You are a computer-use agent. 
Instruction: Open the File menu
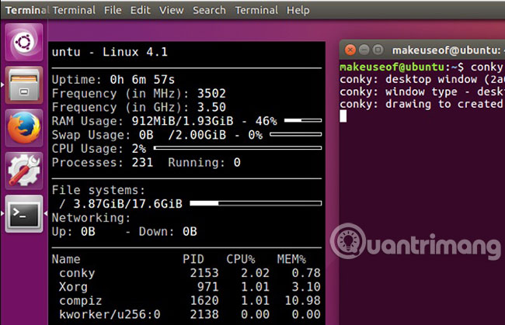tap(113, 10)
